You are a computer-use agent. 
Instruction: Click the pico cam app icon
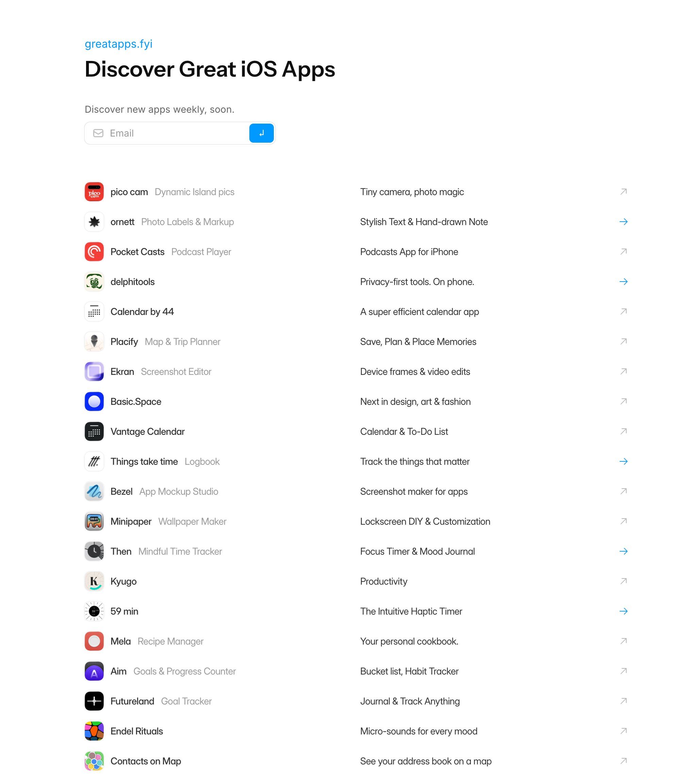click(x=94, y=192)
